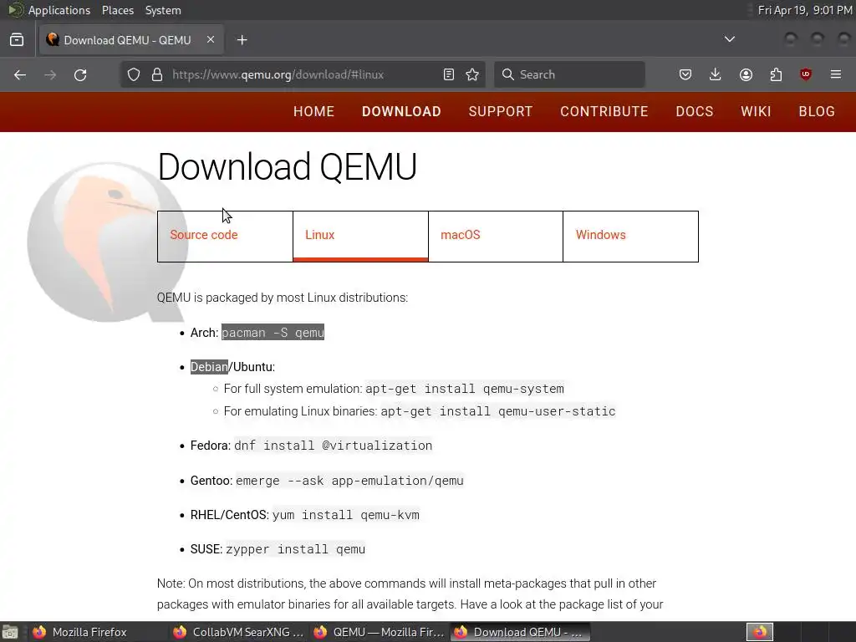The image size is (856, 642).
Task: Open a new tab with the plus button
Action: [242, 40]
